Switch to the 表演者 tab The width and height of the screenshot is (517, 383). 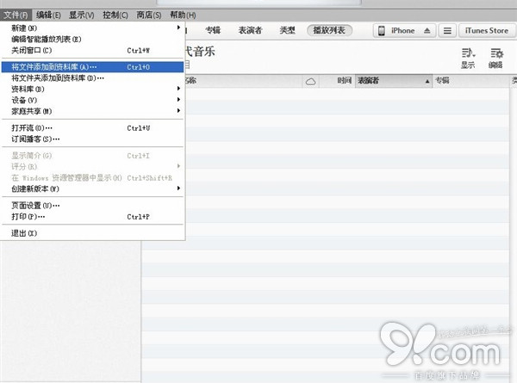click(250, 30)
